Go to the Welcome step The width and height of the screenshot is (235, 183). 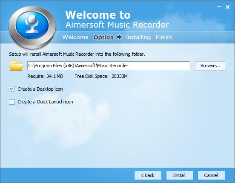pos(75,37)
